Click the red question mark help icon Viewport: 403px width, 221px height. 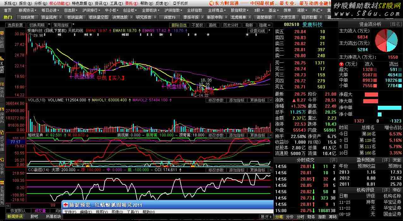[x=341, y=64]
